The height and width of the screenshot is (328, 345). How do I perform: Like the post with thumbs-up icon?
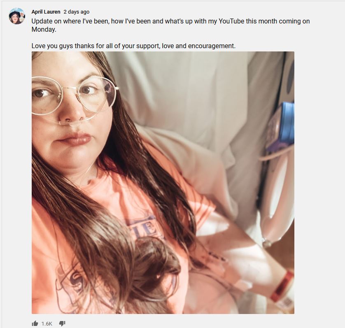coord(35,323)
